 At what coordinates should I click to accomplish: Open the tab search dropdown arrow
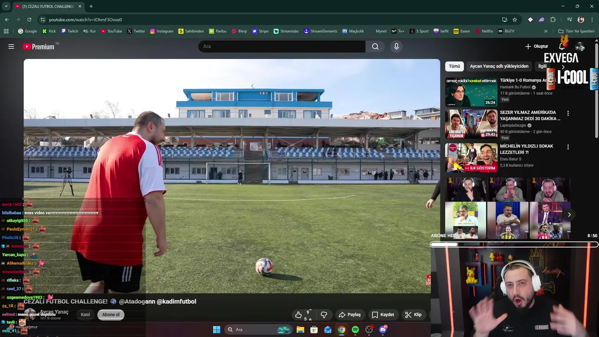click(x=7, y=6)
